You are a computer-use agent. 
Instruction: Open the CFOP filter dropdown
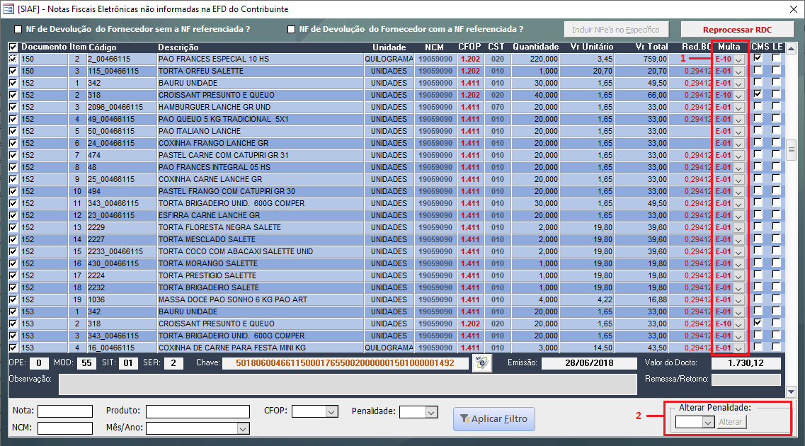tap(331, 411)
